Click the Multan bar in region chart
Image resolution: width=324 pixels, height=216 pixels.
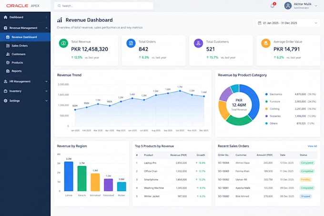tap(121, 186)
